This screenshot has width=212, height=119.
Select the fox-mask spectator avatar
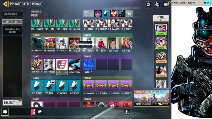[x=114, y=14]
